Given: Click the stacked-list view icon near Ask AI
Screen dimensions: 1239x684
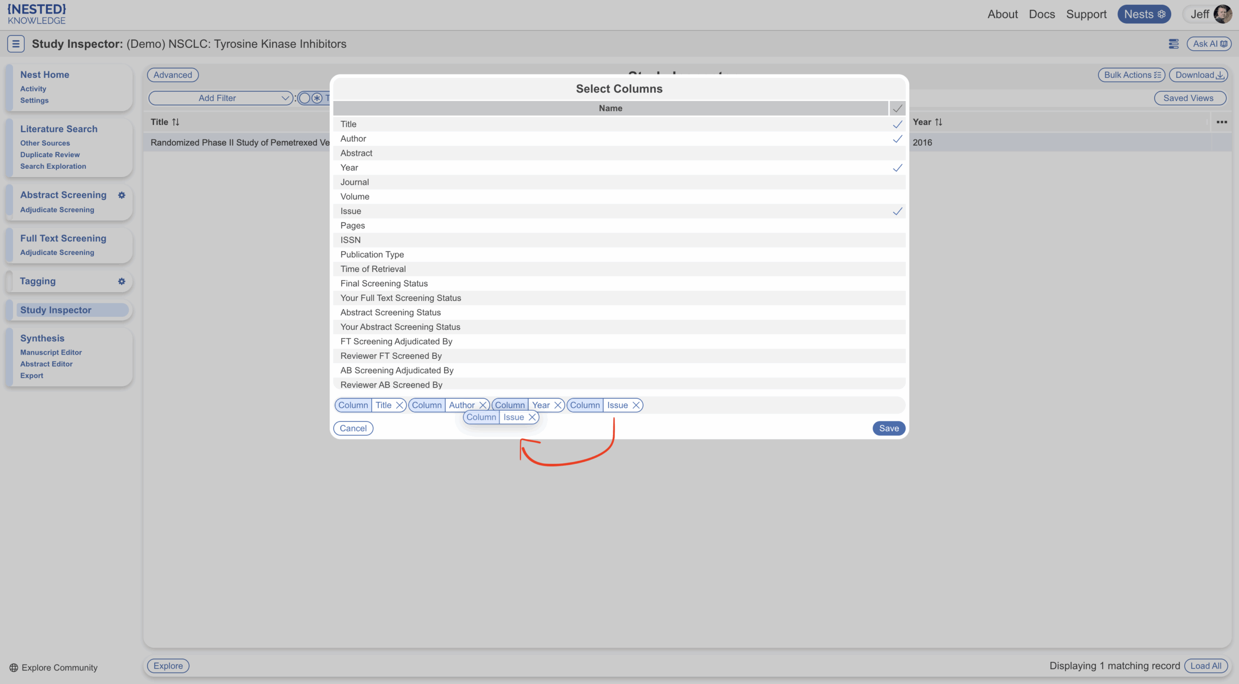Looking at the screenshot, I should 1174,44.
